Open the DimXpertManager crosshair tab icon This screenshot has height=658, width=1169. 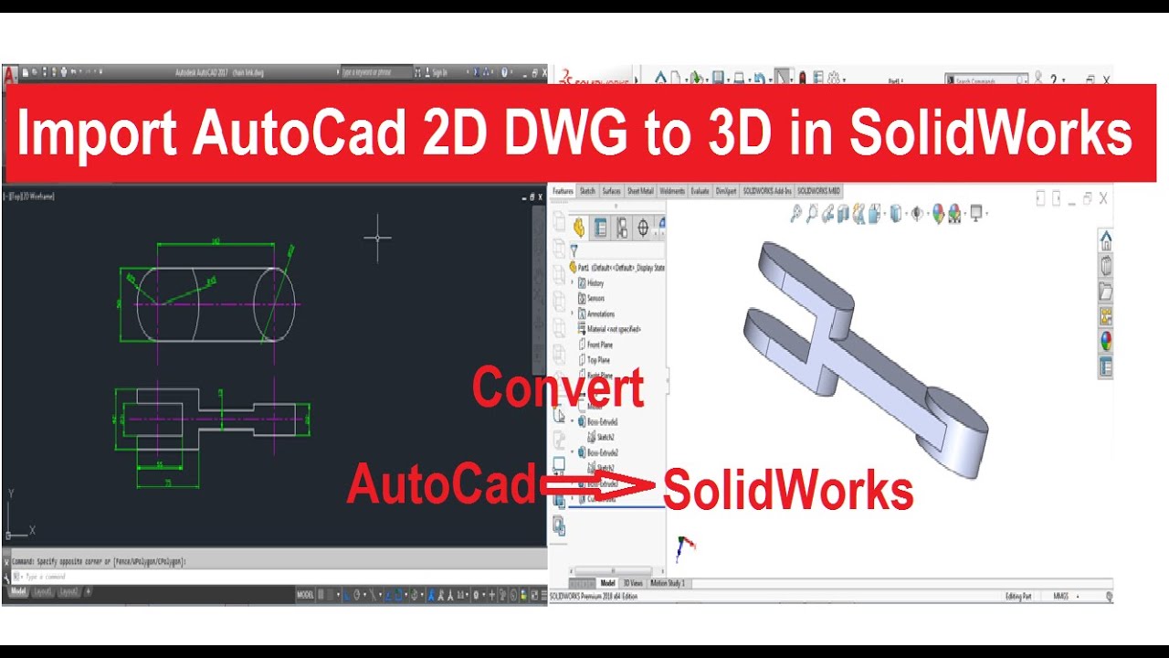[643, 228]
